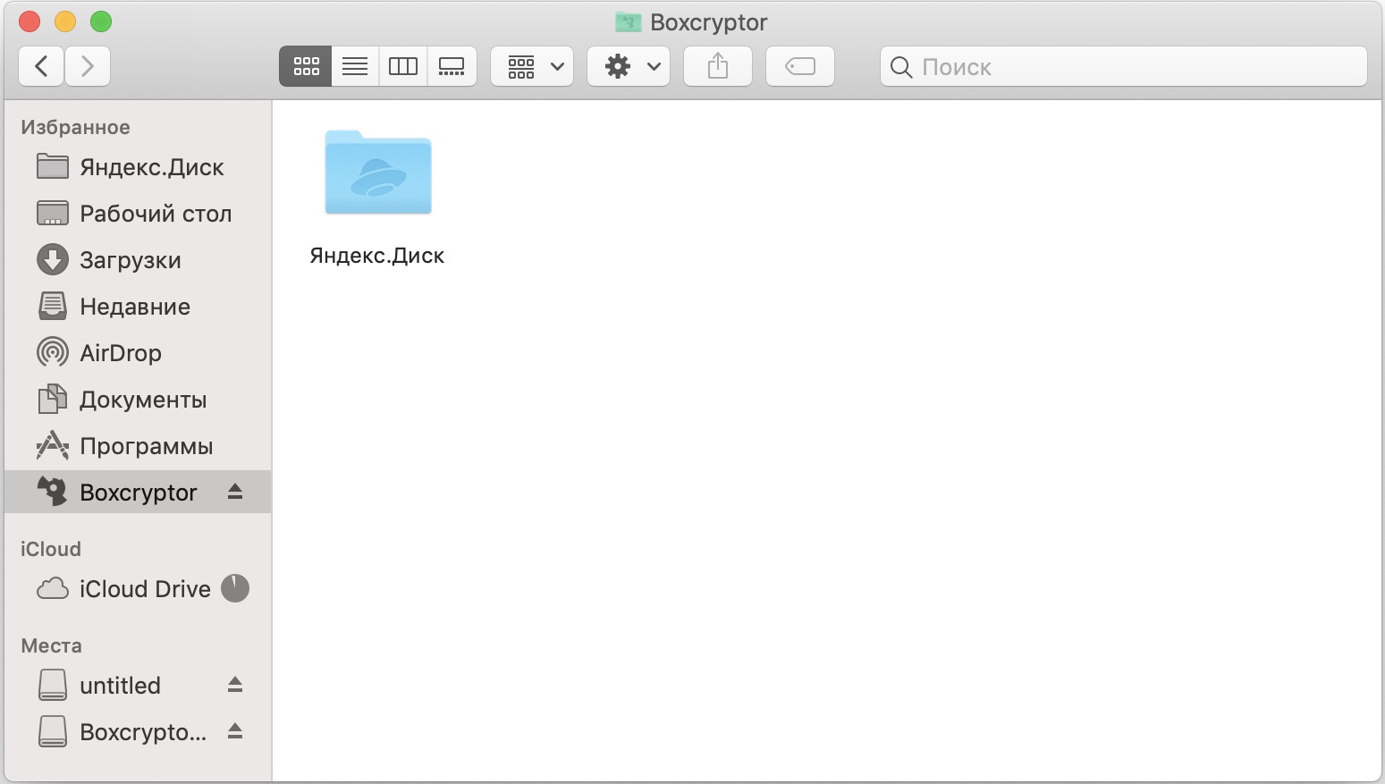Open Рабочий стол in the sidebar
The width and height of the screenshot is (1385, 784).
(138, 214)
